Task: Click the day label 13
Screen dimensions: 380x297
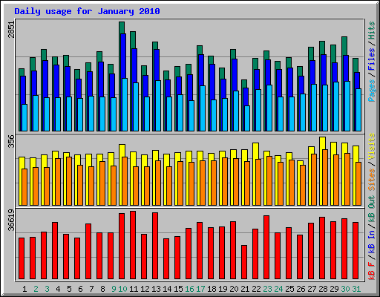Action: (x=156, y=289)
